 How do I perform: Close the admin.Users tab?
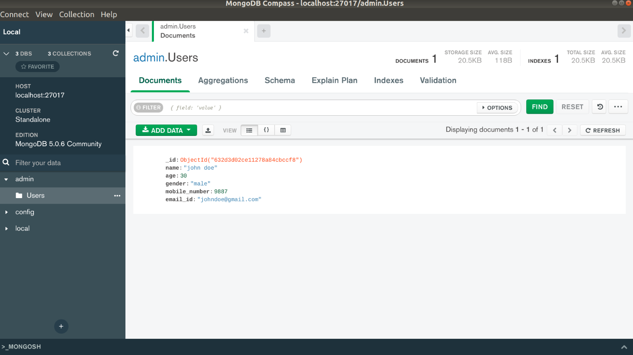pyautogui.click(x=246, y=31)
